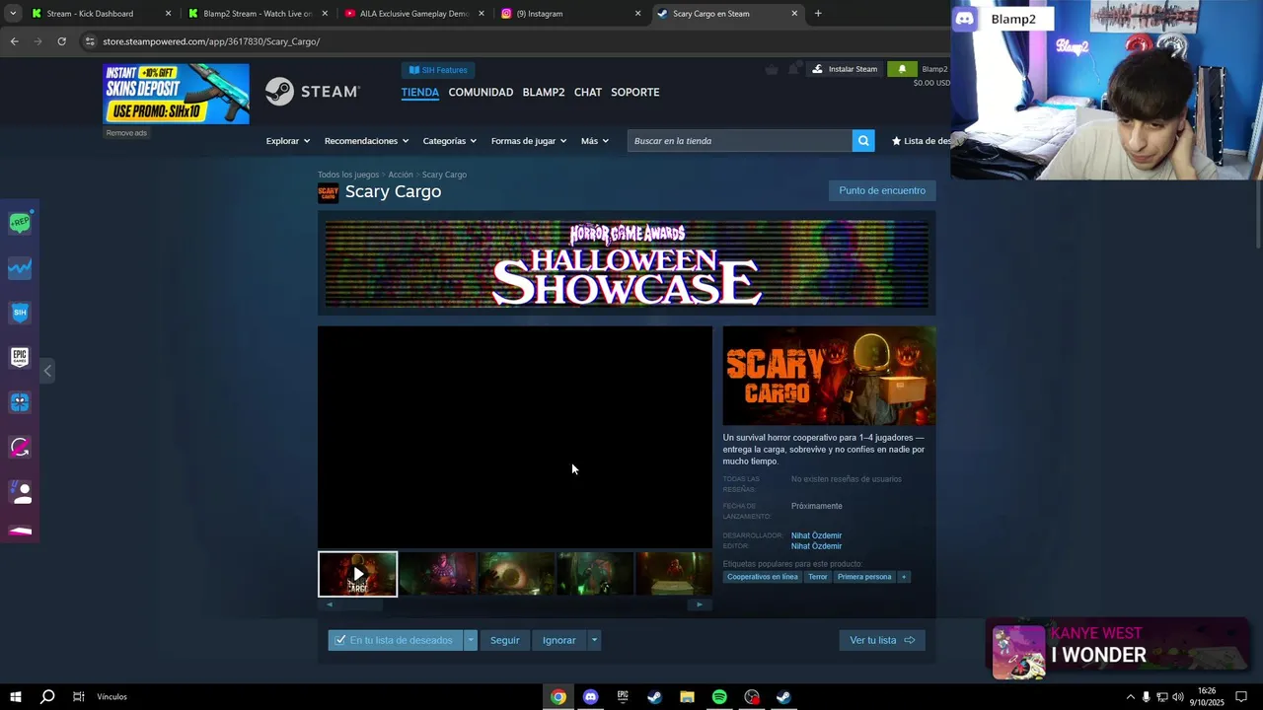Click Acción breadcrumb link
Image resolution: width=1263 pixels, height=710 pixels.
click(401, 175)
